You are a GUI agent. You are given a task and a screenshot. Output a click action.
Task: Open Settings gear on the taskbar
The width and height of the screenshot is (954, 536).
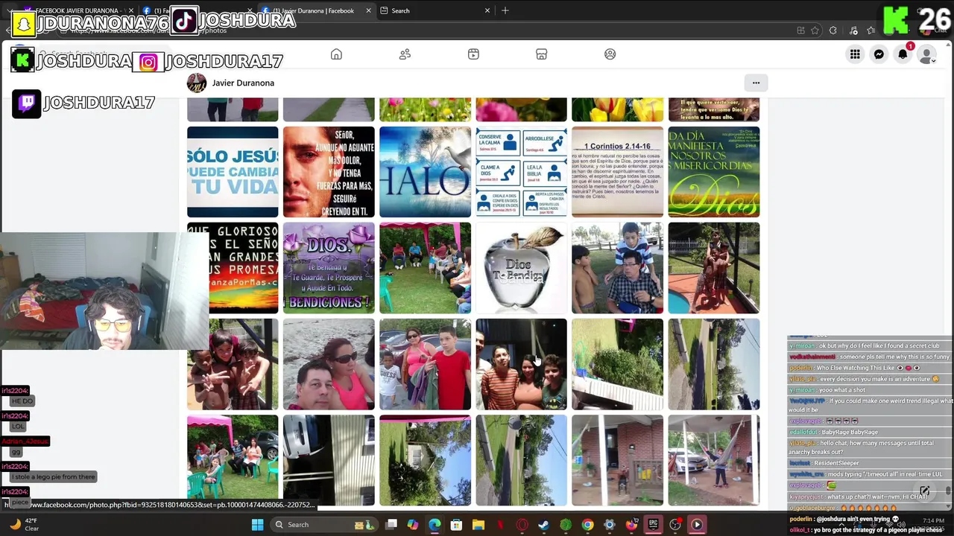pyautogui.click(x=610, y=524)
